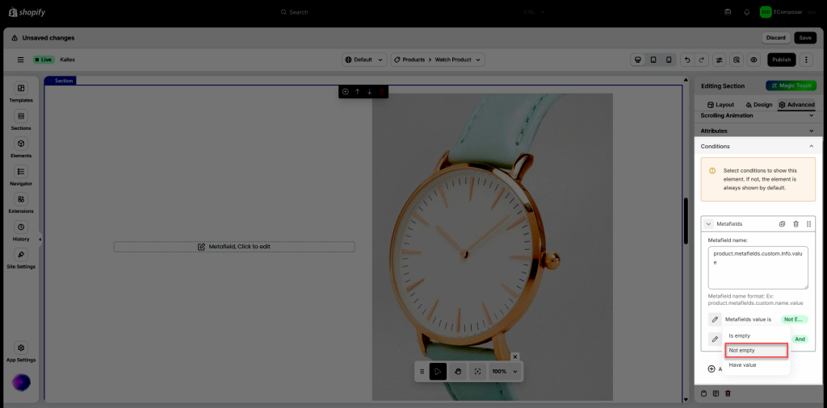The width and height of the screenshot is (827, 408).
Task: Open the Products Watch Product dropdown
Action: click(x=438, y=60)
